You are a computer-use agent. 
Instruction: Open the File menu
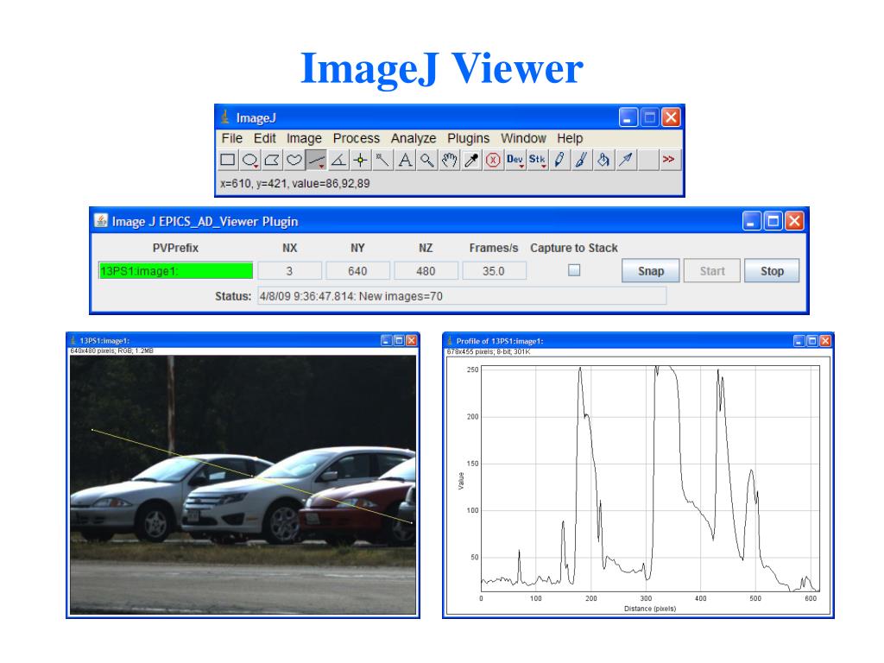click(x=231, y=138)
